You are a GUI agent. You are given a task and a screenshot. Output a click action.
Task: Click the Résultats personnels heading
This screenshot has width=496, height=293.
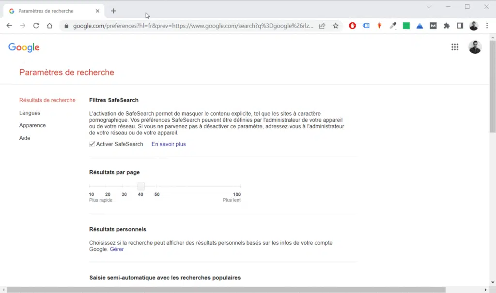coord(118,230)
